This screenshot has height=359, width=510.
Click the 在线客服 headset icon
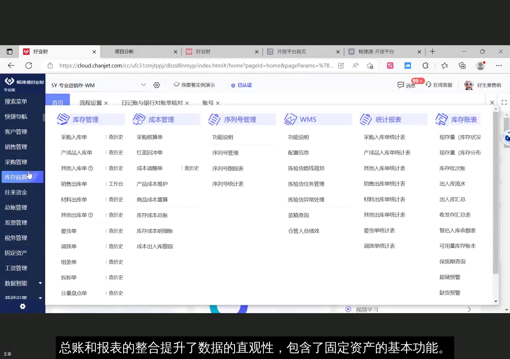pyautogui.click(x=428, y=85)
